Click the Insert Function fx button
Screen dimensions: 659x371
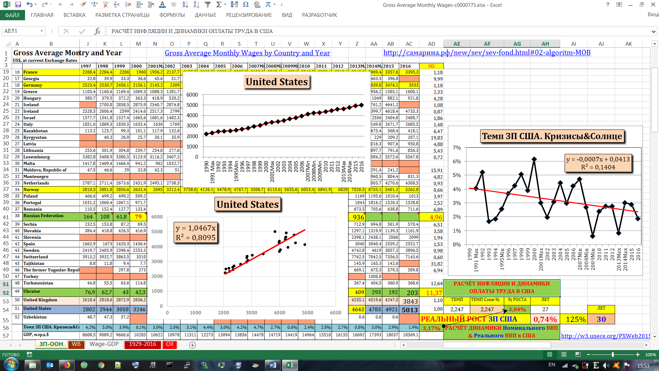coord(97,31)
